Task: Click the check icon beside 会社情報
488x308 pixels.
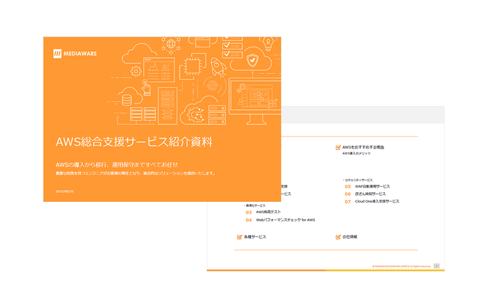Action: coord(338,237)
